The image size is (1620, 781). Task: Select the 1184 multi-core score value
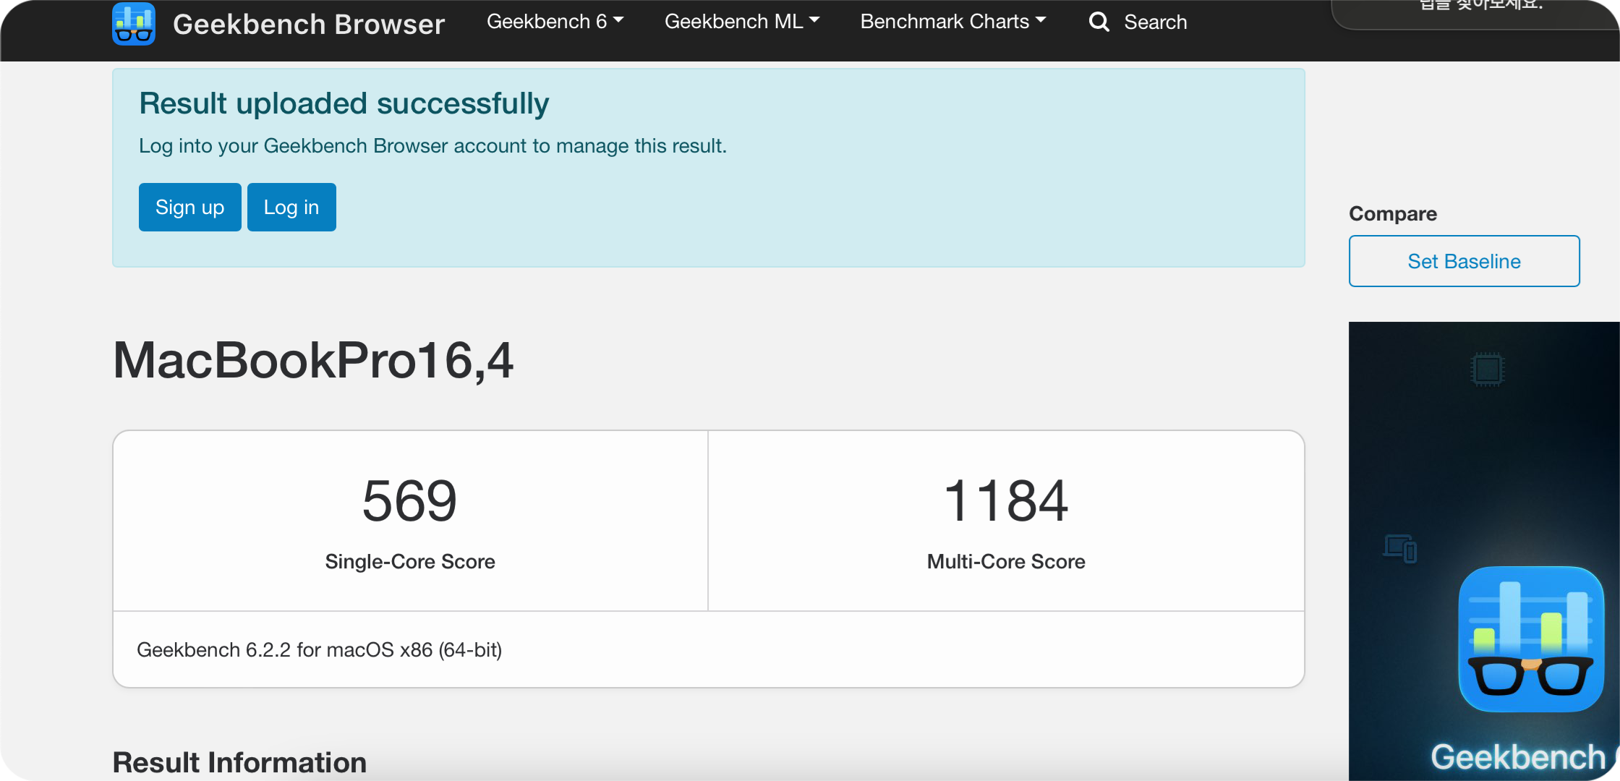1006,500
